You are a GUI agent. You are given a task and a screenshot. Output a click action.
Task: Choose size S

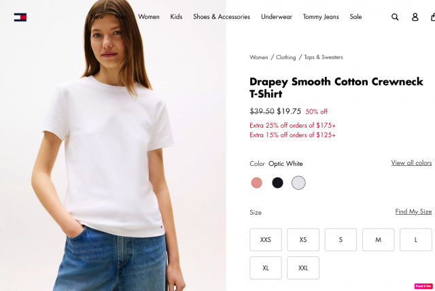[341, 240]
